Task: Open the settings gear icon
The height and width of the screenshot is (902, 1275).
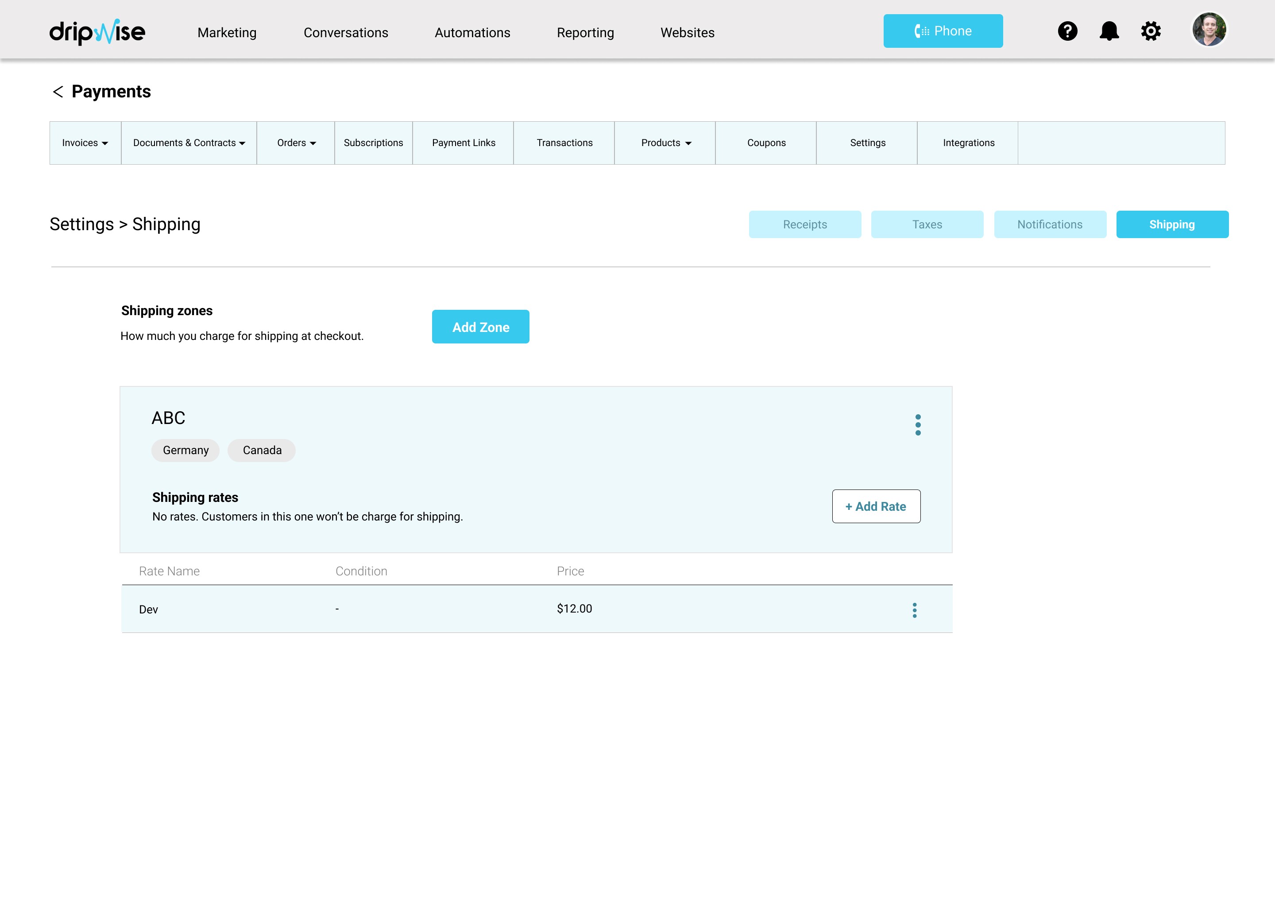Action: point(1151,31)
